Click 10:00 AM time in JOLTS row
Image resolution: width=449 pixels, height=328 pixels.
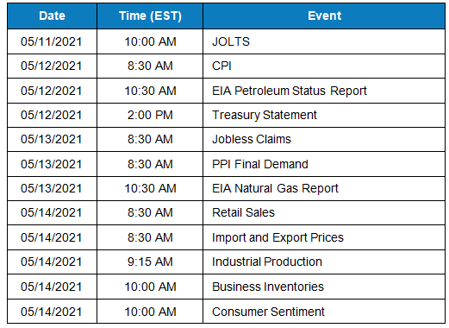(150, 41)
